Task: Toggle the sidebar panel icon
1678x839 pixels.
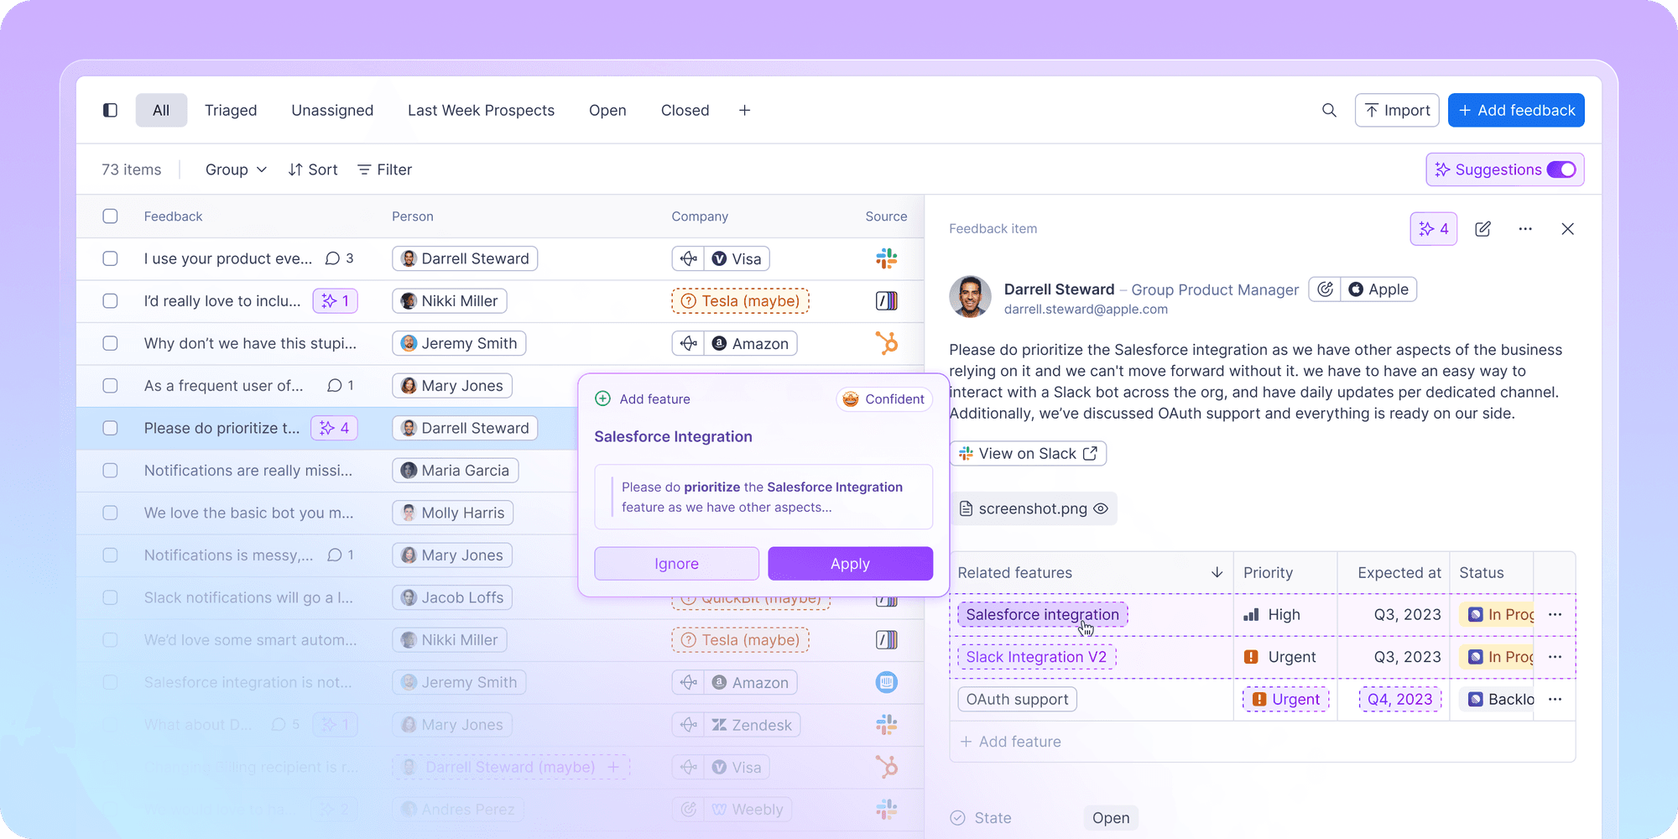Action: point(110,110)
